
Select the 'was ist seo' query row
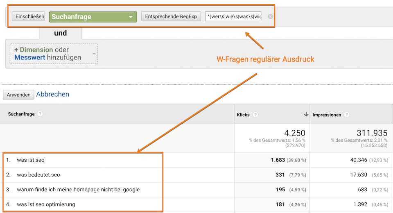point(31,160)
